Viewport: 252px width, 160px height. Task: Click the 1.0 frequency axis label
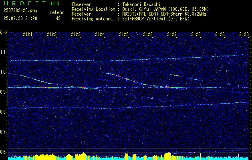4,72
